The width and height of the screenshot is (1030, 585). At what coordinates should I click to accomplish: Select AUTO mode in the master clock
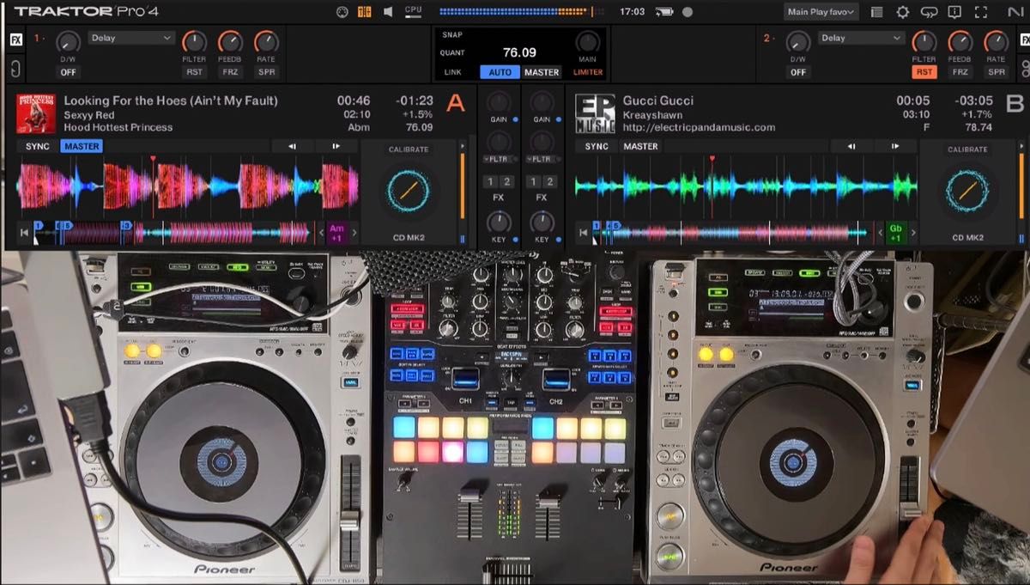pos(500,72)
